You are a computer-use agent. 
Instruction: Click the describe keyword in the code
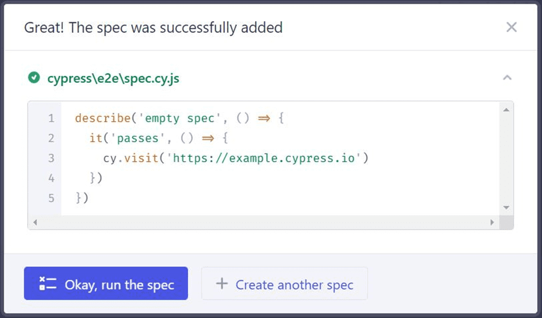pos(99,118)
